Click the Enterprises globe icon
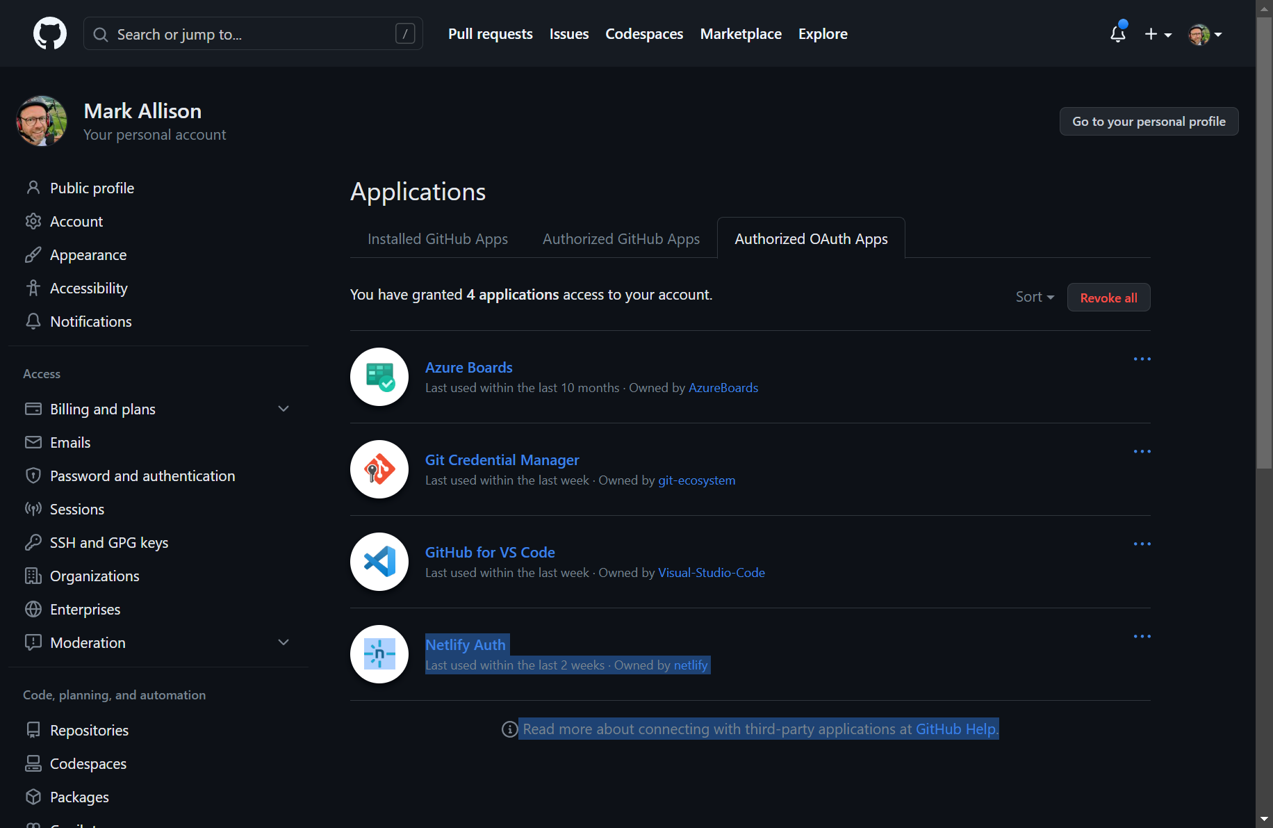The height and width of the screenshot is (828, 1273). click(x=33, y=609)
